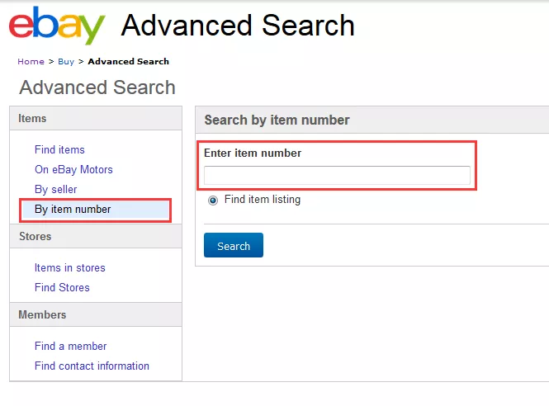Open Find items in the sidebar
Image resolution: width=549 pixels, height=406 pixels.
(59, 150)
